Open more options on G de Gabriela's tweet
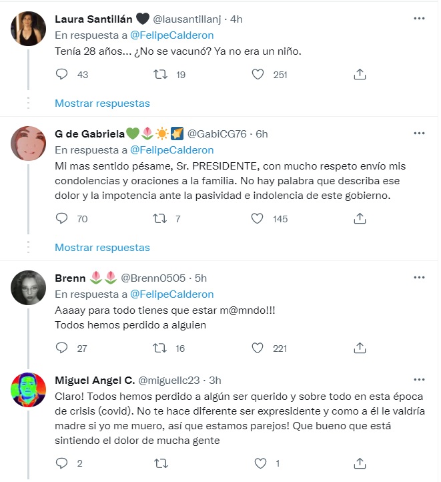The width and height of the screenshot is (441, 482). click(419, 134)
